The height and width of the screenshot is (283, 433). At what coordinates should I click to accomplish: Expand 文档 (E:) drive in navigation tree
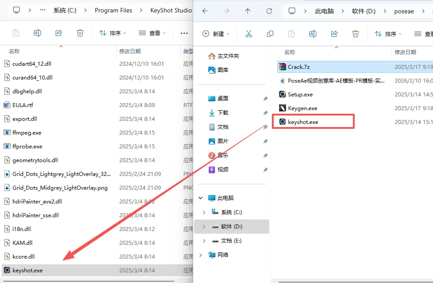204,240
